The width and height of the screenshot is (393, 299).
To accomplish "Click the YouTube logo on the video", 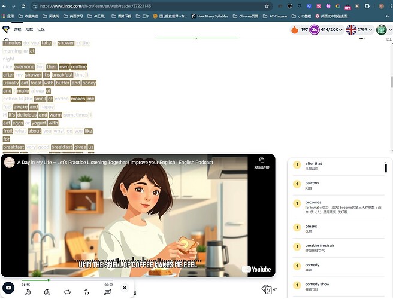I will point(256,270).
